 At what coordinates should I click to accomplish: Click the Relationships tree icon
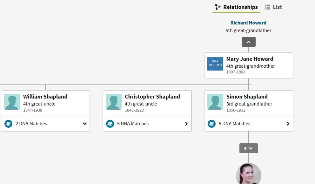(218, 7)
